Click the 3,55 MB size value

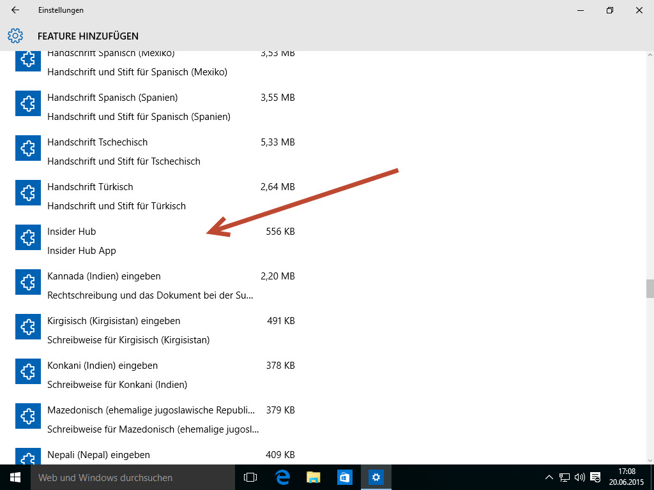coord(278,98)
